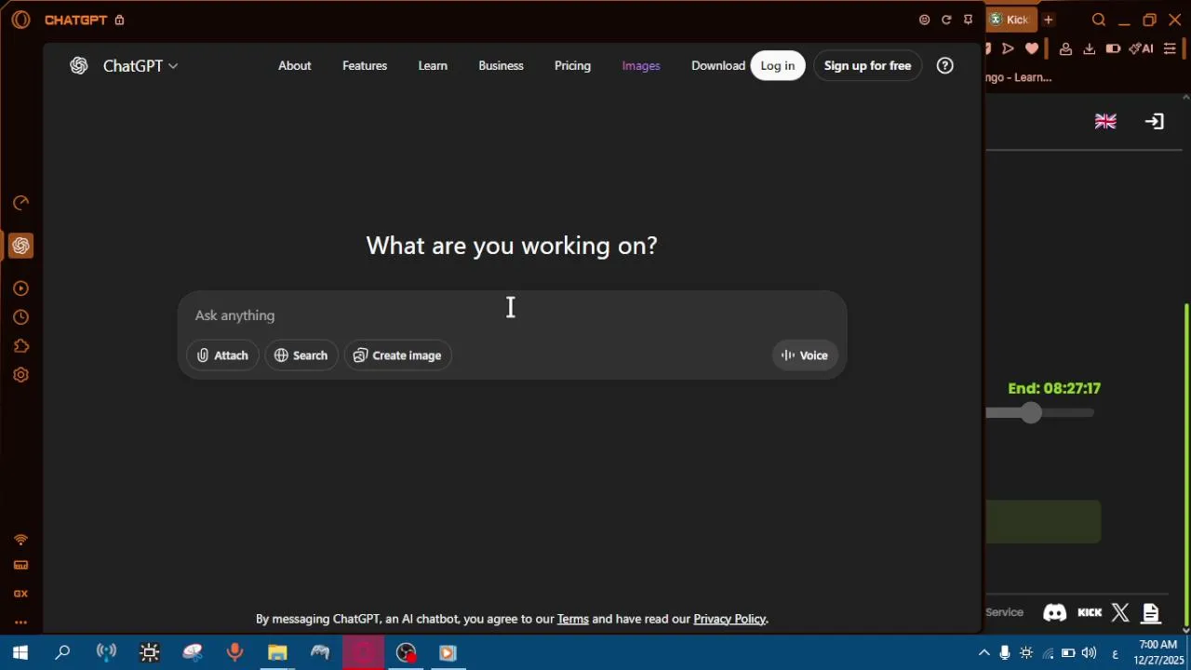Select the ChatGPT sidebar icon
The width and height of the screenshot is (1191, 670).
(20, 246)
